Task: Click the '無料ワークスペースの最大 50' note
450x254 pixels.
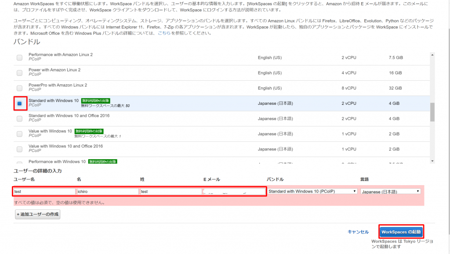Action: [105, 106]
